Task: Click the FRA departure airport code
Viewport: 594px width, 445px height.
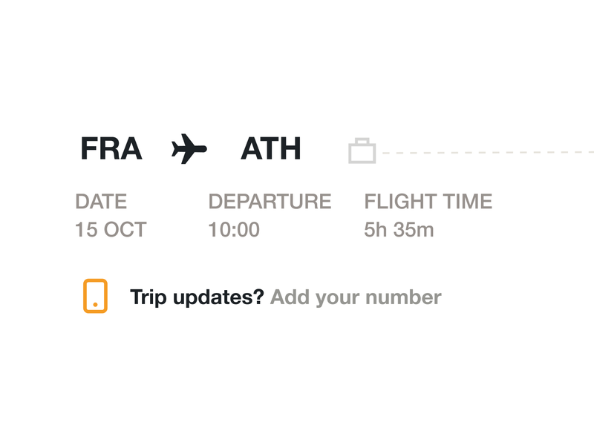Action: pyautogui.click(x=111, y=148)
